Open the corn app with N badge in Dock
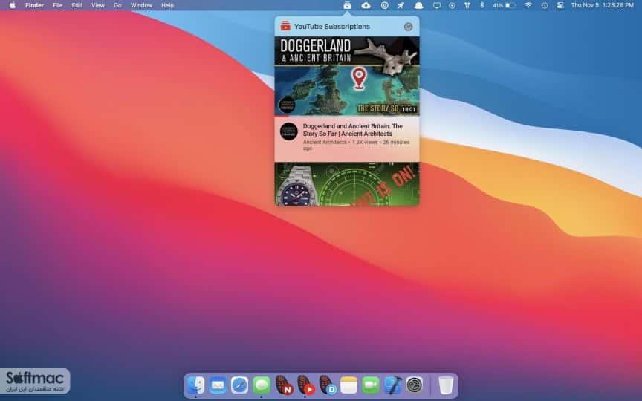 pos(283,385)
